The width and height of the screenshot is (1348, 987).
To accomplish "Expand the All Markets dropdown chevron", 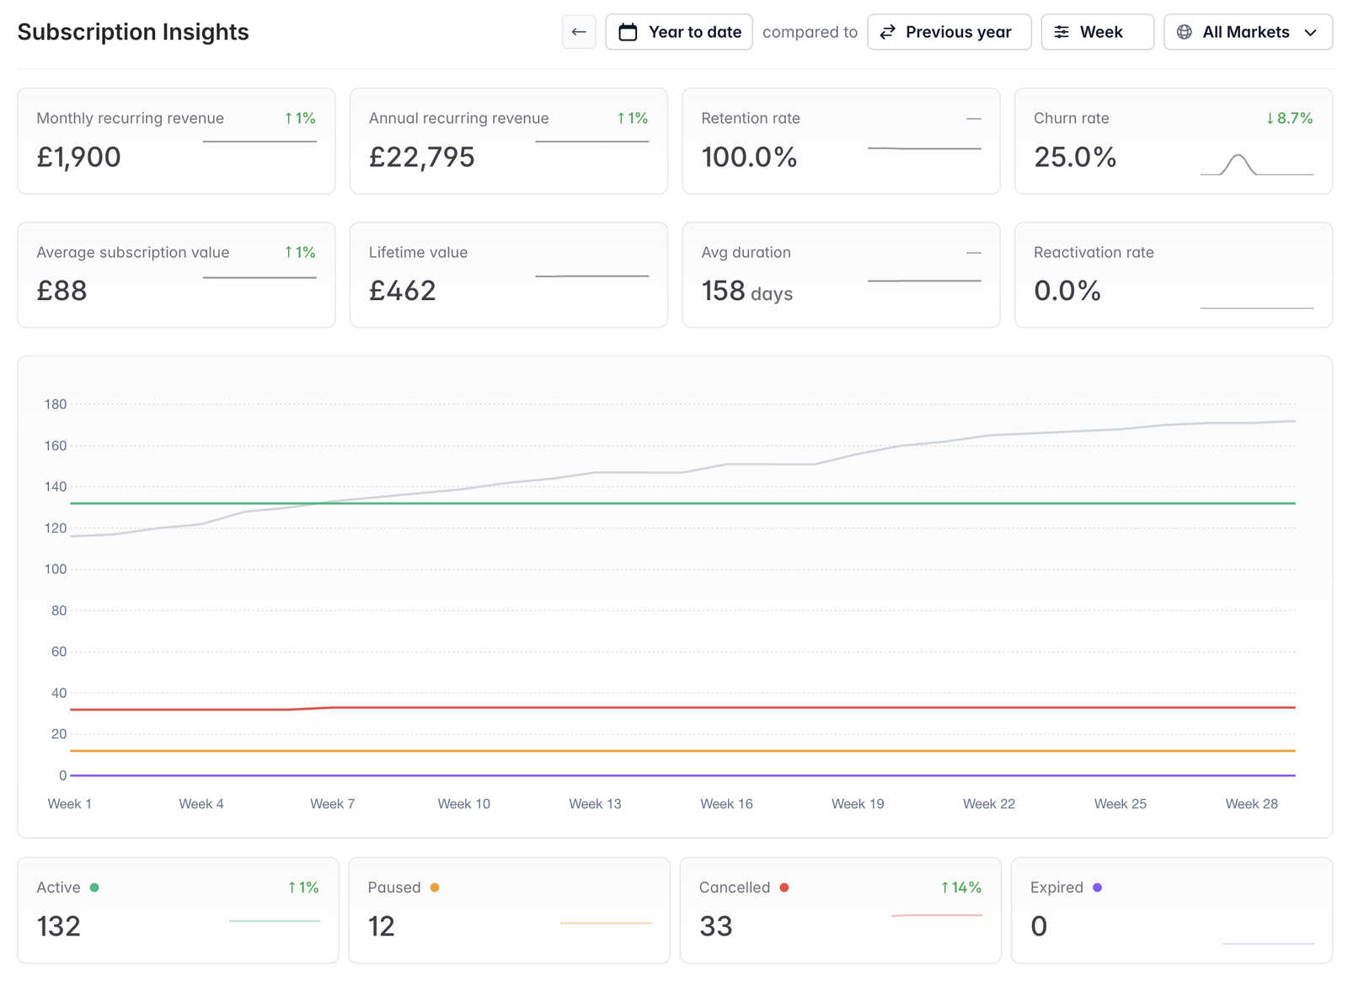I will click(x=1311, y=32).
